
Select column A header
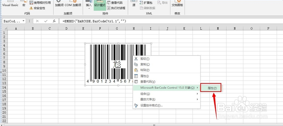tap(16, 28)
